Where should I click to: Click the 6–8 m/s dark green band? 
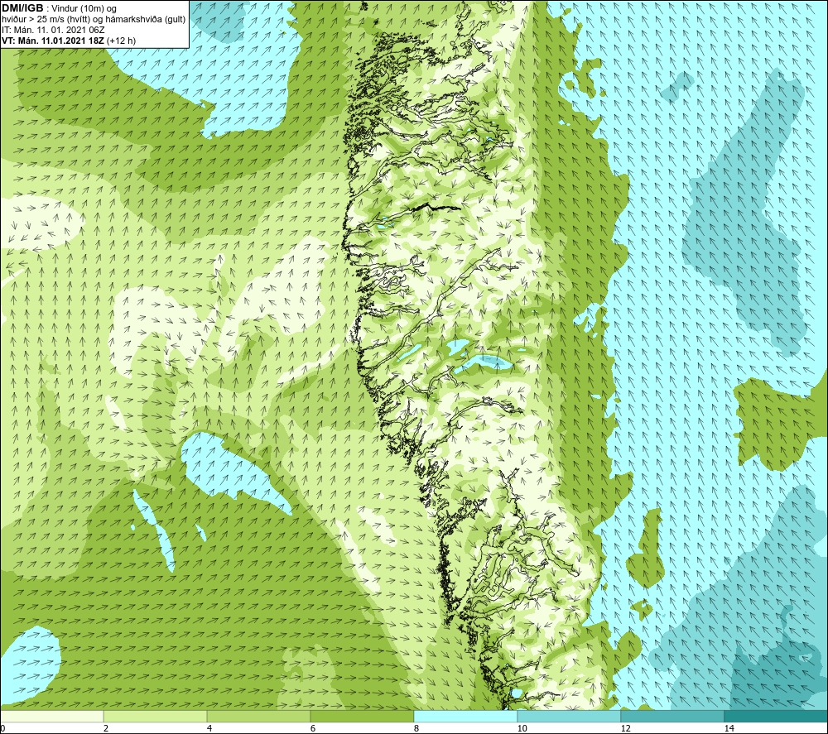[x=363, y=717]
